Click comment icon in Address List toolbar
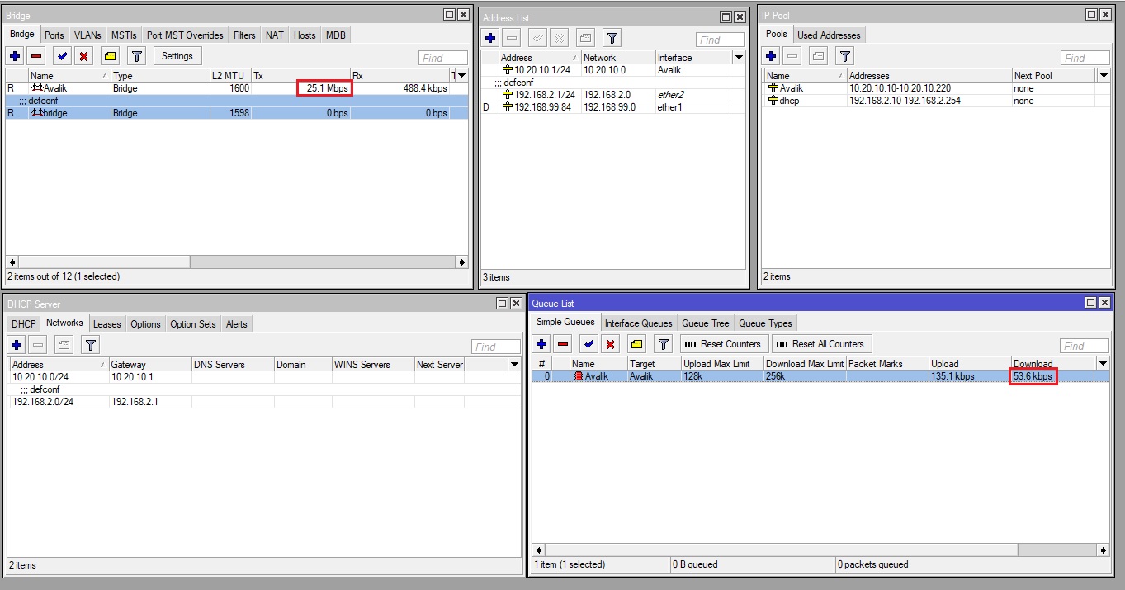The width and height of the screenshot is (1125, 590). (x=585, y=38)
